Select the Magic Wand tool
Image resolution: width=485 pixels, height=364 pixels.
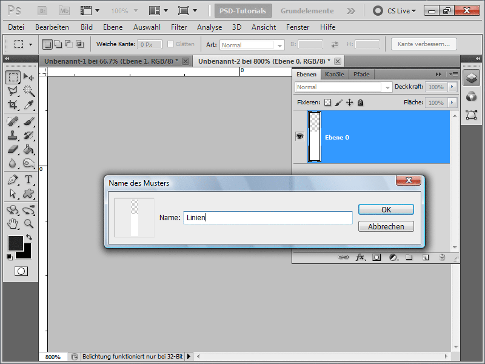[28, 91]
